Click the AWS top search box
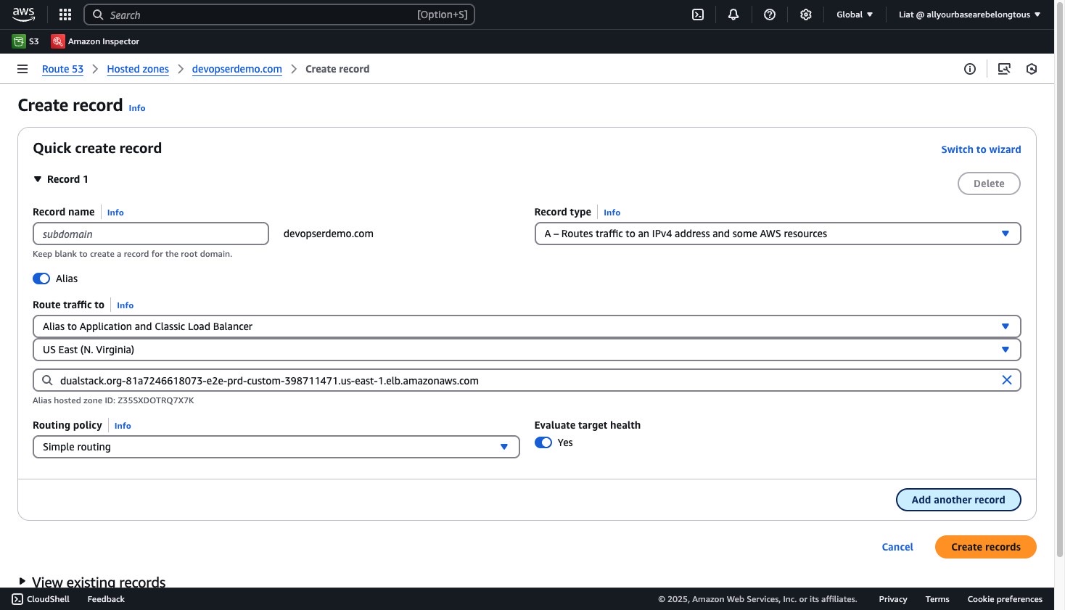 pos(279,15)
